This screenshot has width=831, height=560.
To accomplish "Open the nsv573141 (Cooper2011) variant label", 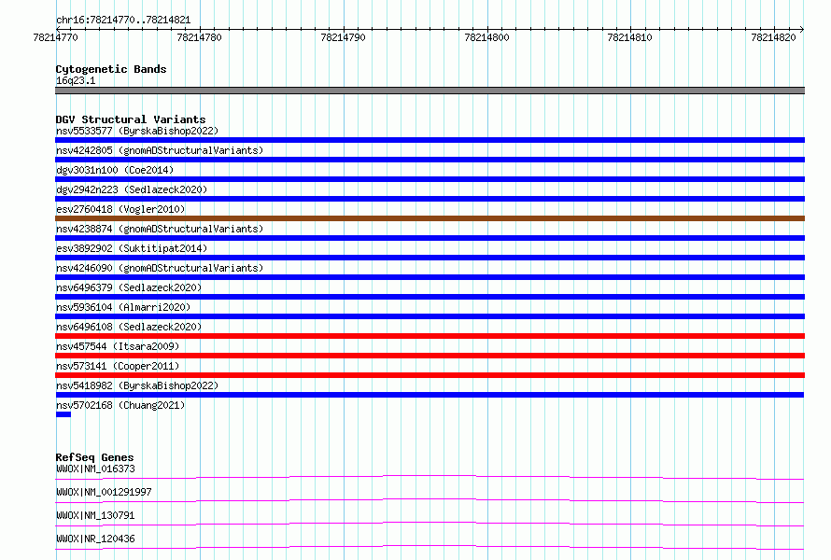I will [x=118, y=366].
